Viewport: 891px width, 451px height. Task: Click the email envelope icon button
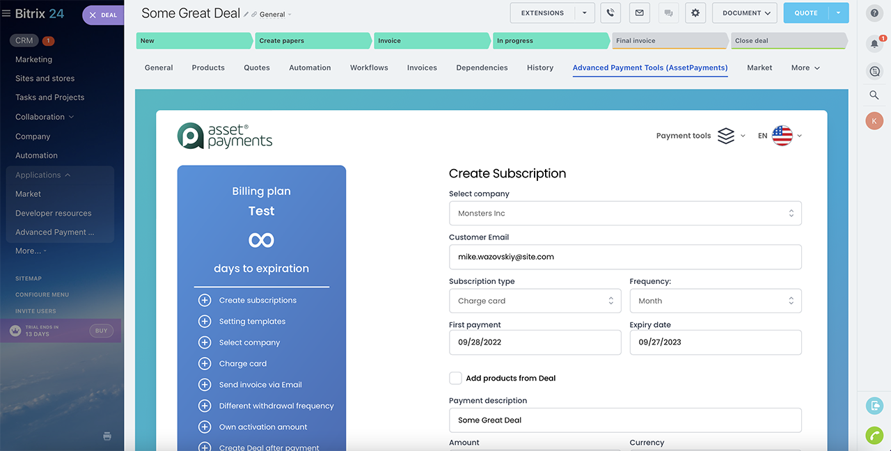pyautogui.click(x=640, y=13)
